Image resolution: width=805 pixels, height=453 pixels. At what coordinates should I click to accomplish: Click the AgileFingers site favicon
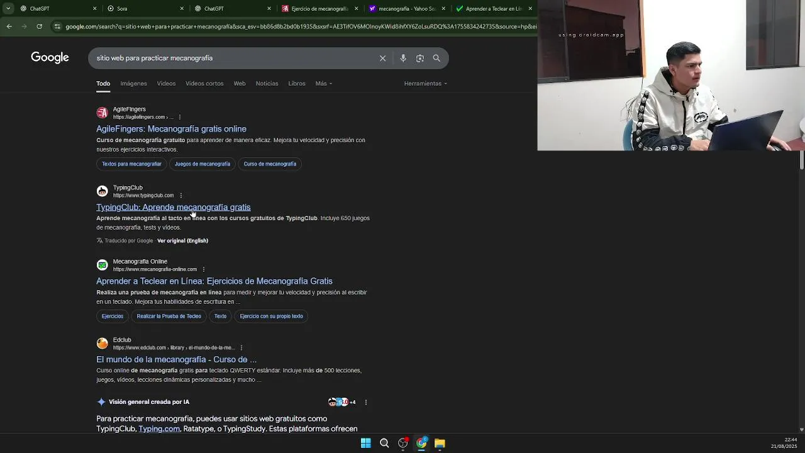102,113
